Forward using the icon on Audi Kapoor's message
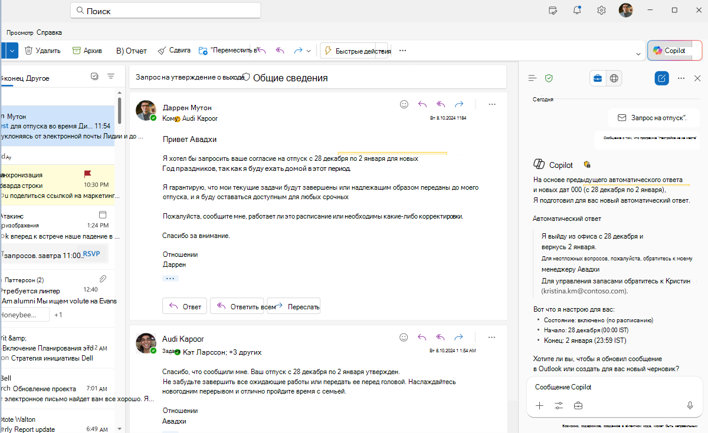 tap(459, 338)
